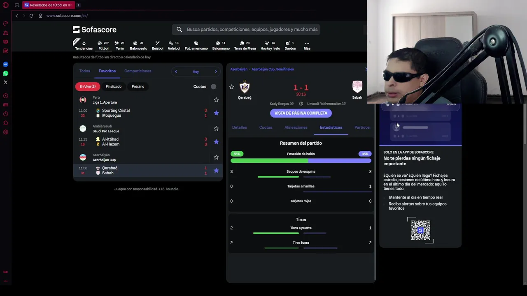Favorite the Azerbaijan Cup league star
This screenshot has width=527, height=296.
coord(216,157)
